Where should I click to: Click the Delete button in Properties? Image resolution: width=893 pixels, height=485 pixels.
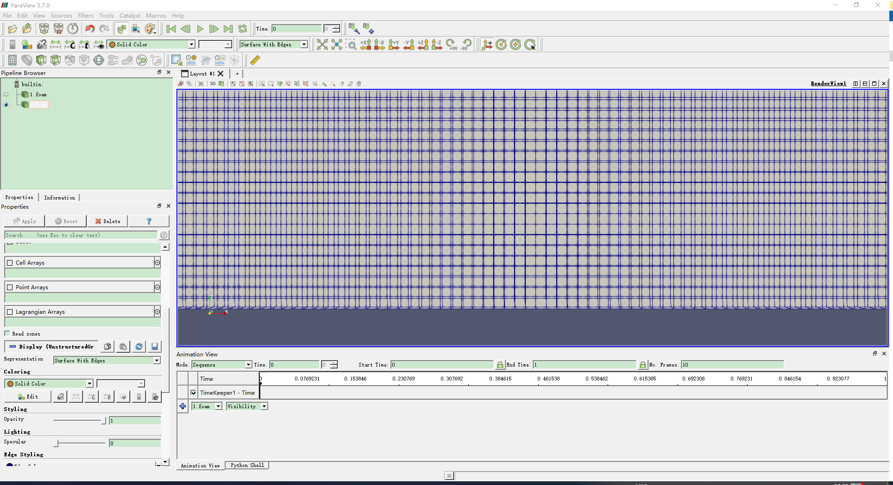[x=107, y=221]
